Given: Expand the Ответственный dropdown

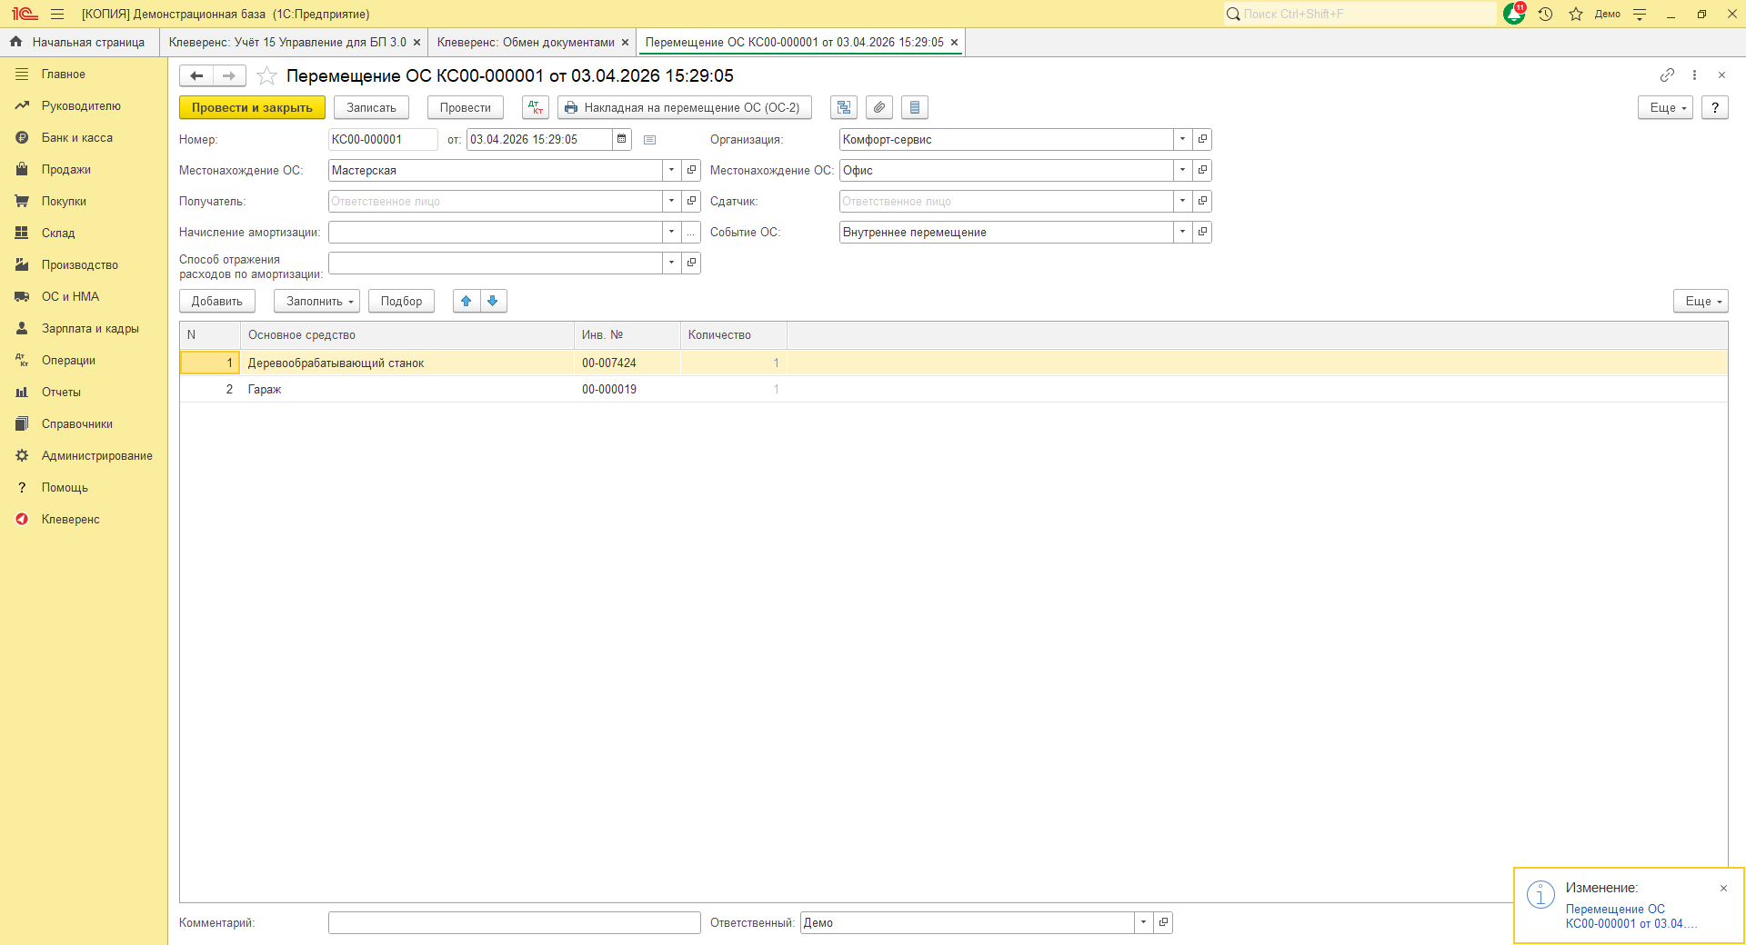Looking at the screenshot, I should click(x=1143, y=922).
